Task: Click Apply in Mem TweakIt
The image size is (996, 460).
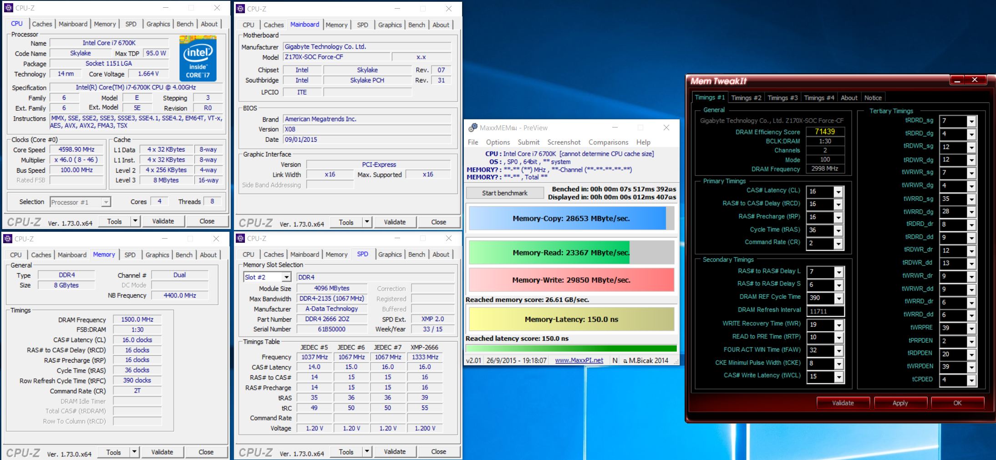Action: pyautogui.click(x=900, y=403)
